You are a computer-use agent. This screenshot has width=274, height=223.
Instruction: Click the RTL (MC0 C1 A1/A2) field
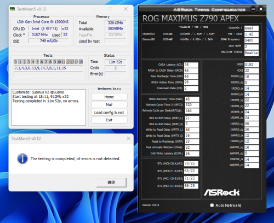(191, 171)
